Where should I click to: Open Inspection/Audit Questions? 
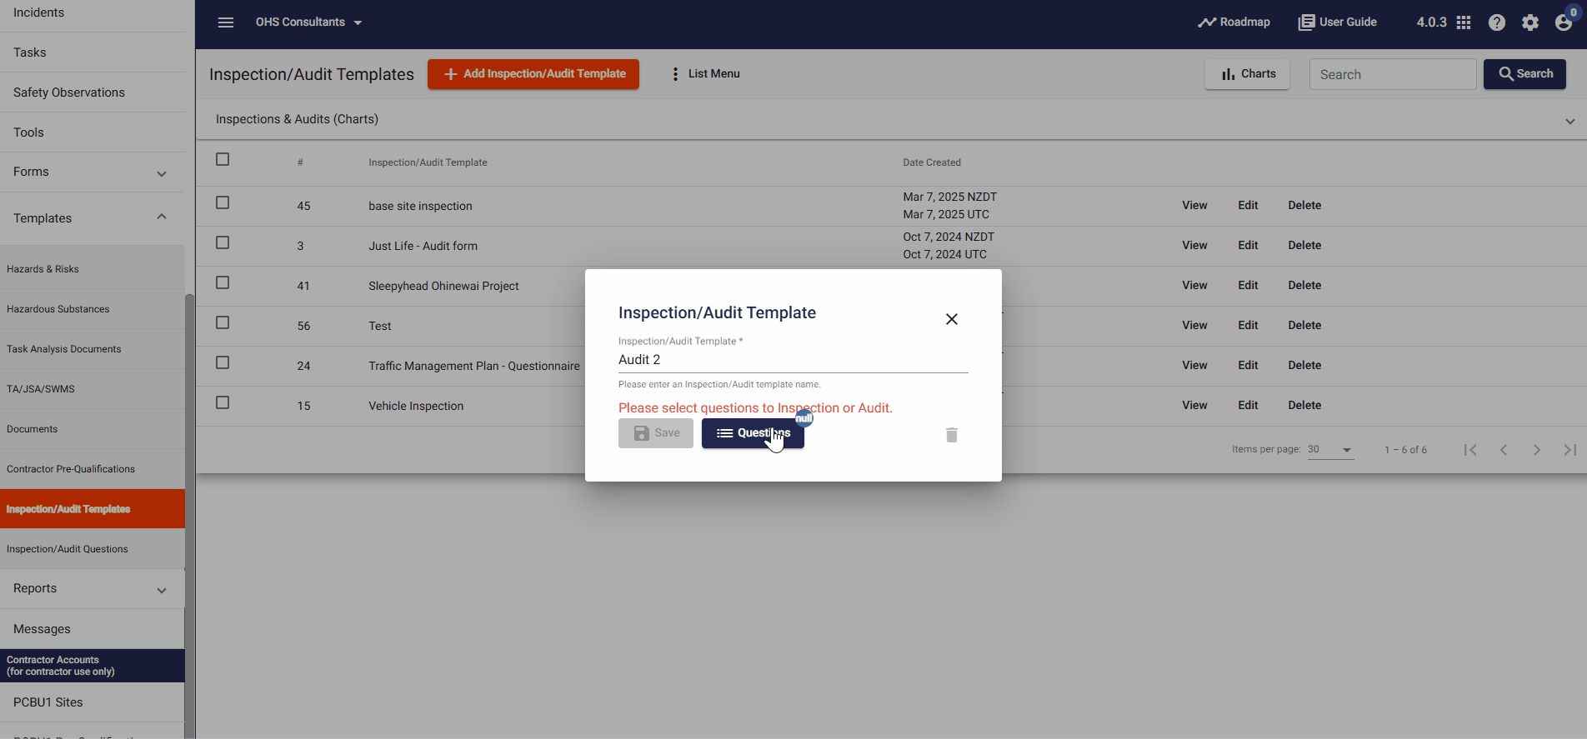pos(93,549)
